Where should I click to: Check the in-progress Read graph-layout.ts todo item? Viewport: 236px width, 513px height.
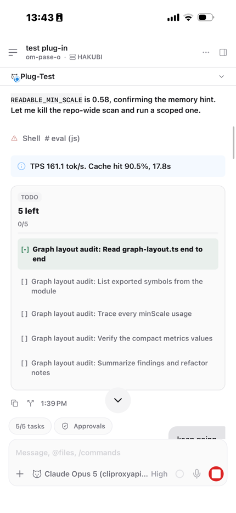(x=118, y=254)
